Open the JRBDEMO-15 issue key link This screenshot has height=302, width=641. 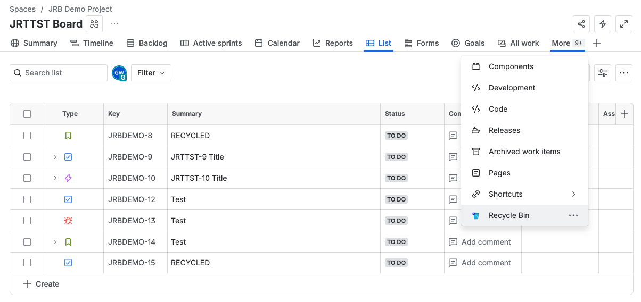(132, 263)
